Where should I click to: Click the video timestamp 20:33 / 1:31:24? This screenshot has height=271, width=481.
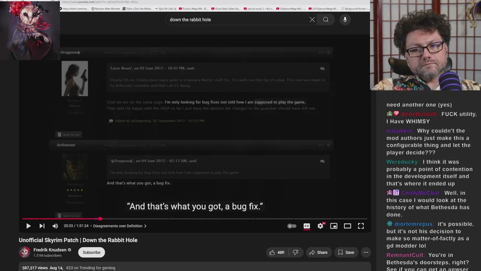[76, 226]
